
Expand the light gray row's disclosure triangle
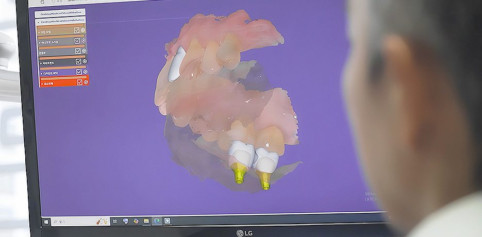pyautogui.click(x=40, y=43)
